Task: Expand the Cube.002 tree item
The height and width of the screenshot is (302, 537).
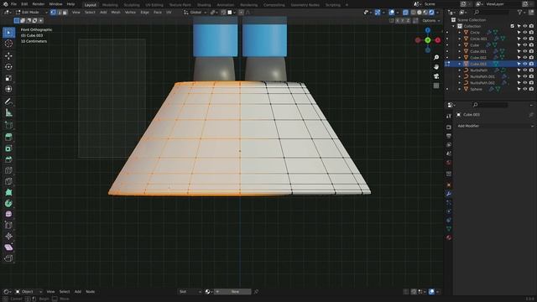Action: point(460,58)
